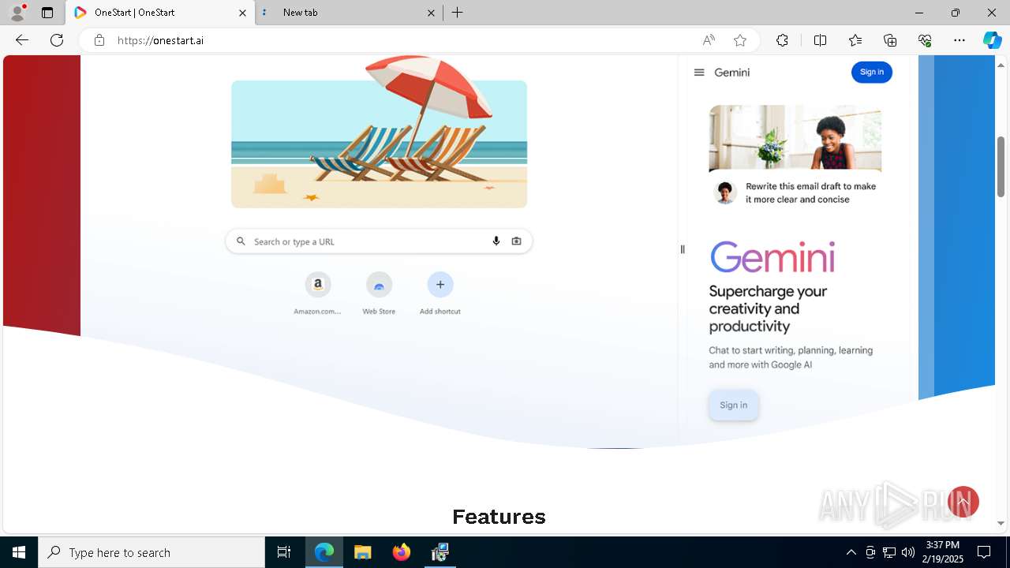Open Microsoft Edge from the taskbar
1010x568 pixels.
pos(324,552)
